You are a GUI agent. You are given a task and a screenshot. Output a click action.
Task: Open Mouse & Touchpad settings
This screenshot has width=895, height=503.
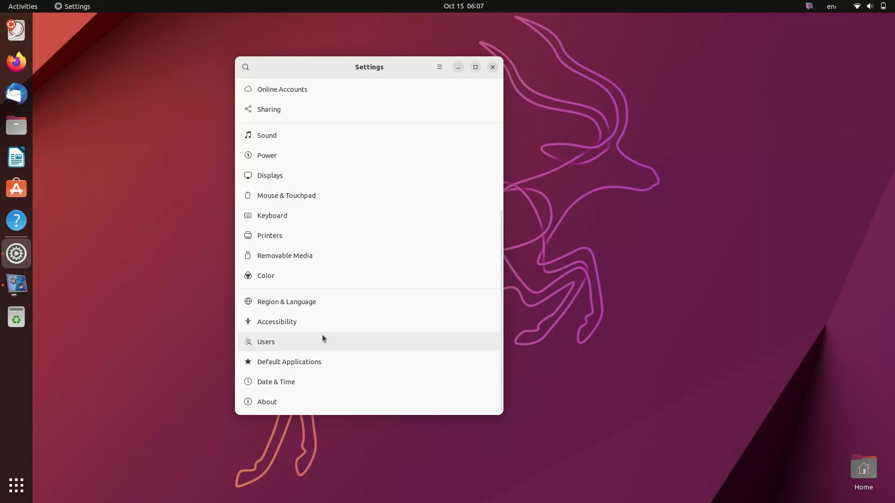[287, 195]
